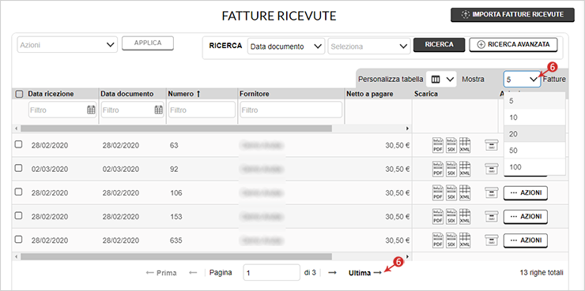585x291 pixels.
Task: Select 20 rows per page option
Action: 534,134
